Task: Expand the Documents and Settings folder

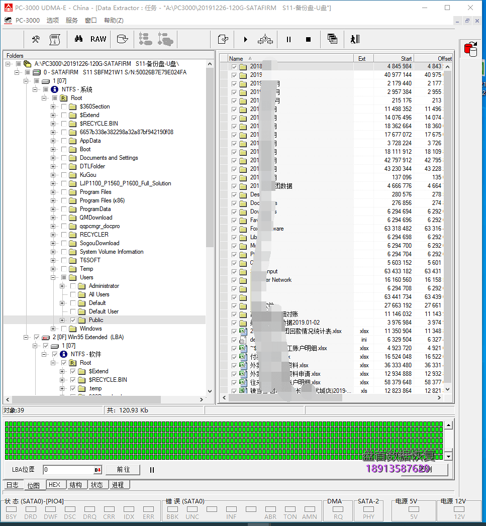Action: (53, 158)
